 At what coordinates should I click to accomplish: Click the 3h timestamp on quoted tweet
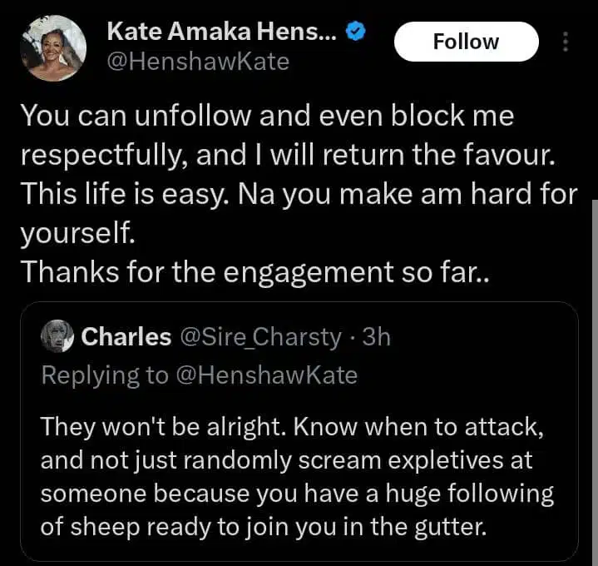coord(374,336)
